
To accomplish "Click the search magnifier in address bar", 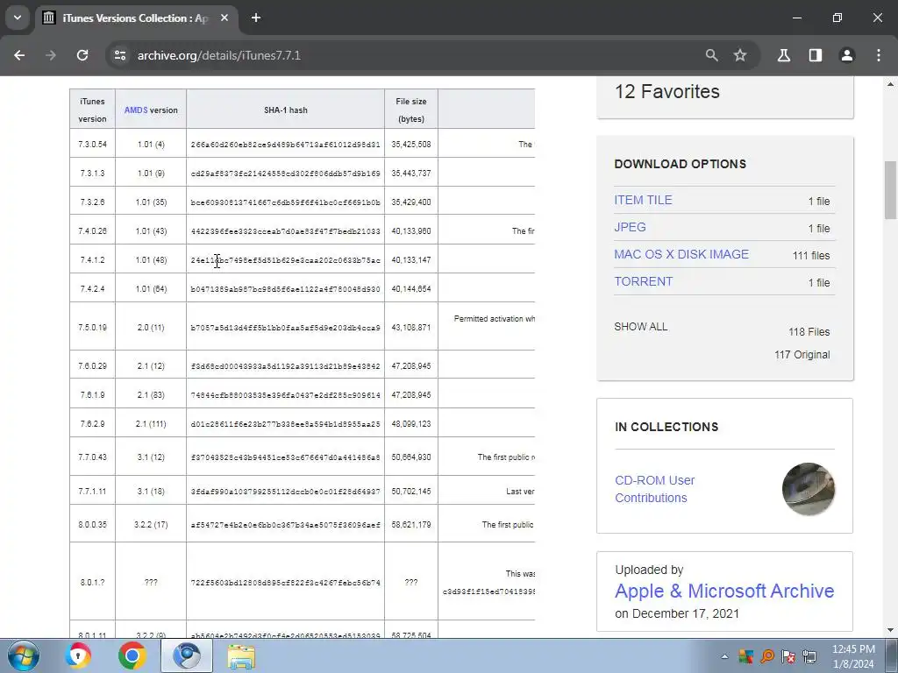I will click(711, 55).
